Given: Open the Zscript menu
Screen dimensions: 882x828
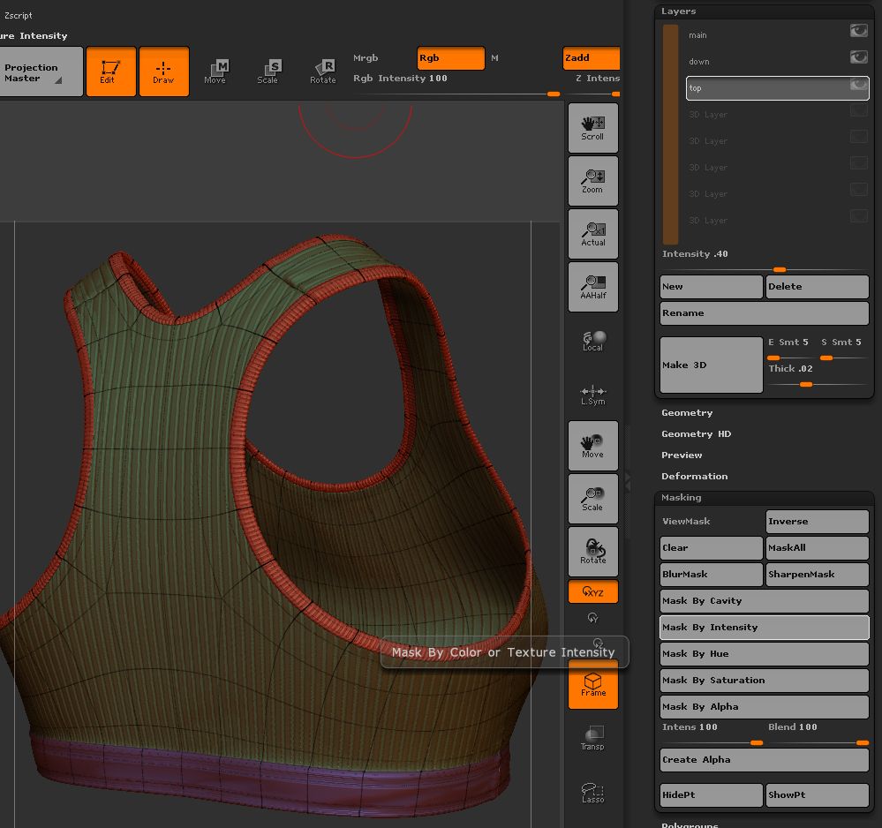Looking at the screenshot, I should click(x=18, y=15).
